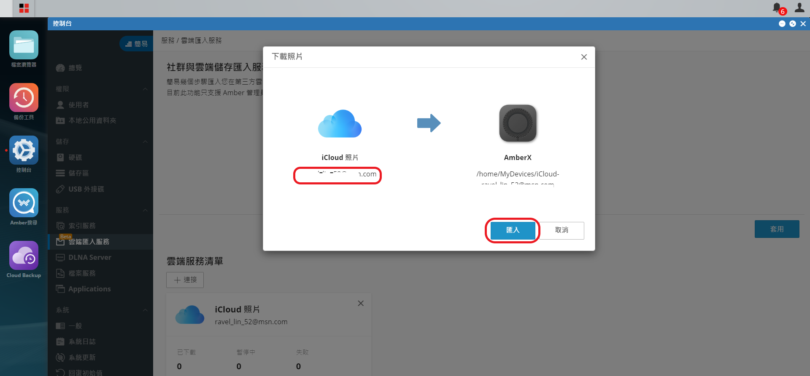Open the notifications bell
This screenshot has height=376, width=810.
tap(777, 8)
